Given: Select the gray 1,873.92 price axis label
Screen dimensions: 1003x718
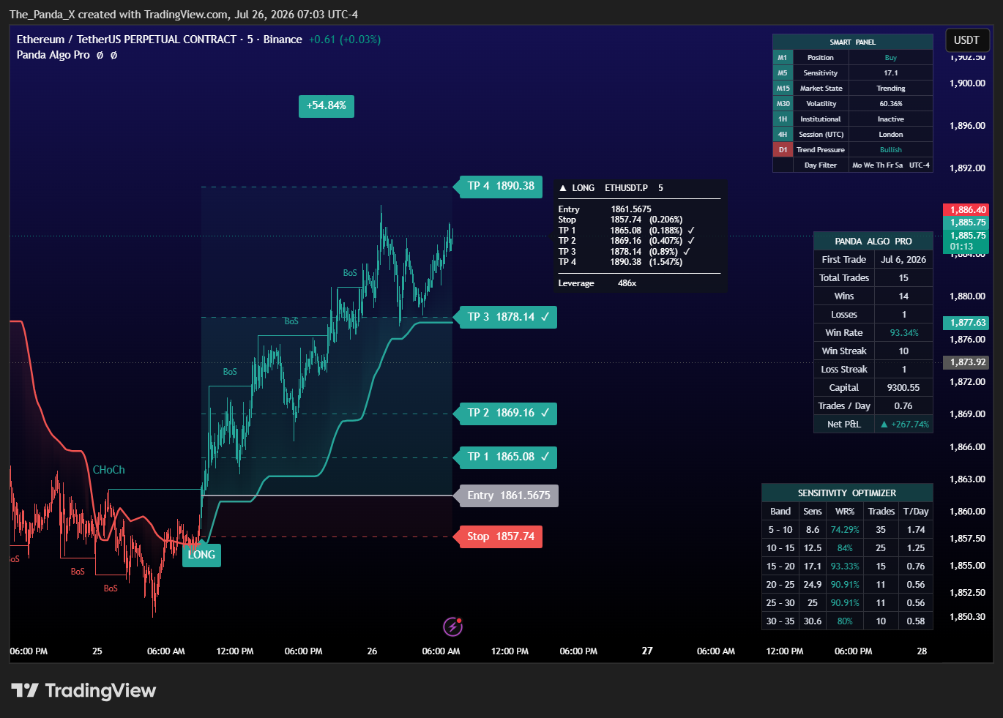Looking at the screenshot, I should point(968,362).
